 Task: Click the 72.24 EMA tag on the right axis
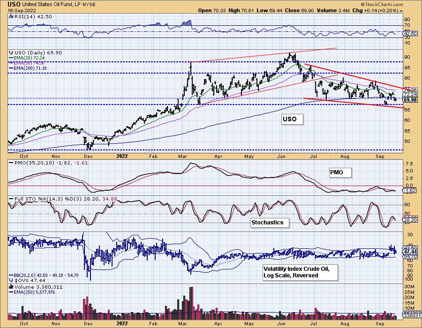pos(411,95)
